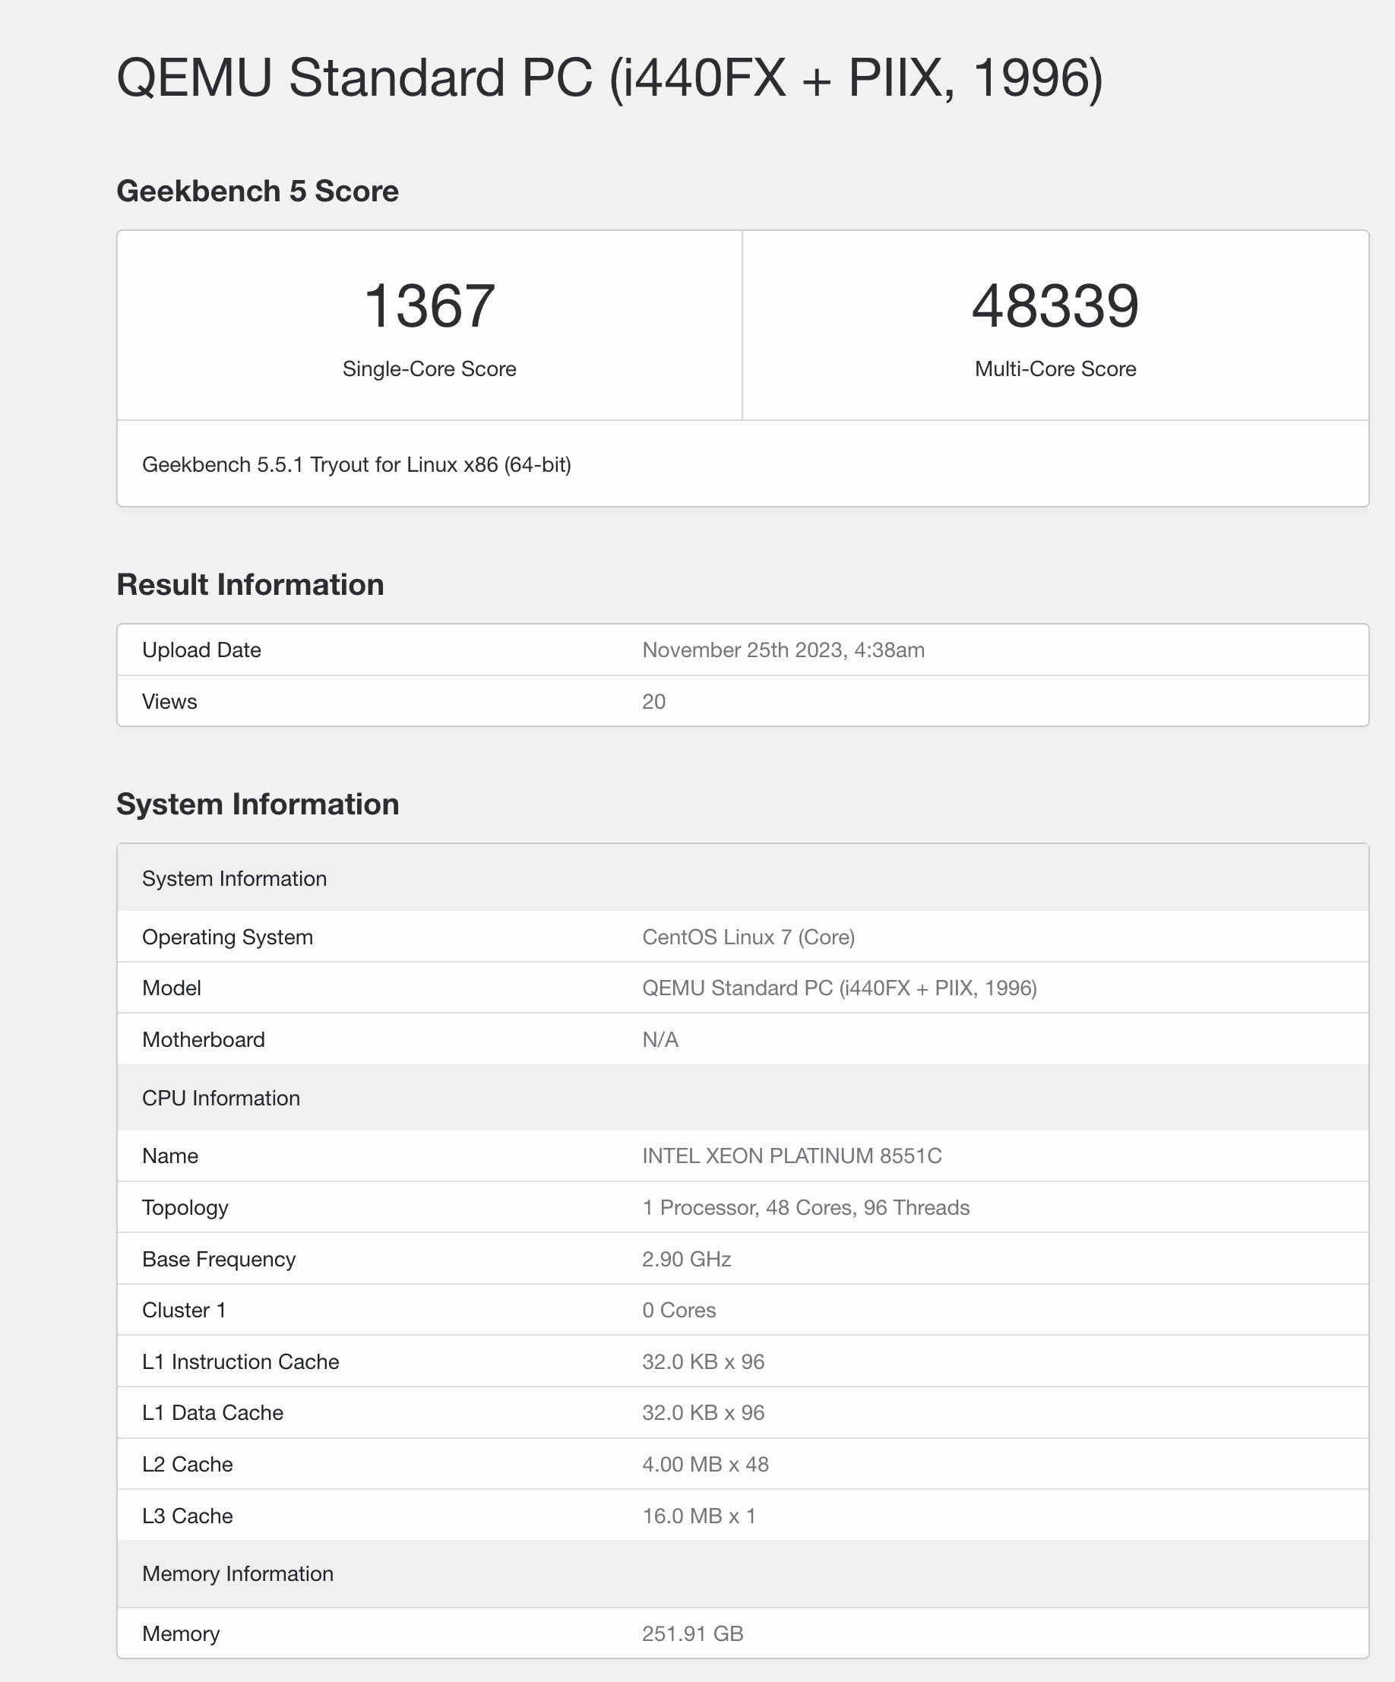
Task: Click the 'Base Frequency' label
Action: [x=219, y=1259]
